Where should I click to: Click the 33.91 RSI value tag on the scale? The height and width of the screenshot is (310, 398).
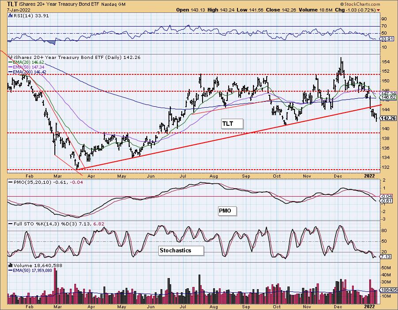coord(387,39)
